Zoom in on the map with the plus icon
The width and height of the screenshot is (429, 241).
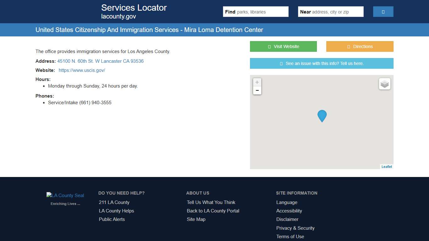pos(257,82)
